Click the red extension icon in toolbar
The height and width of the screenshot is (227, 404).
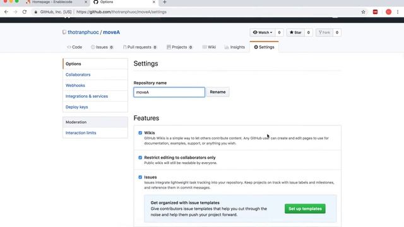click(375, 12)
